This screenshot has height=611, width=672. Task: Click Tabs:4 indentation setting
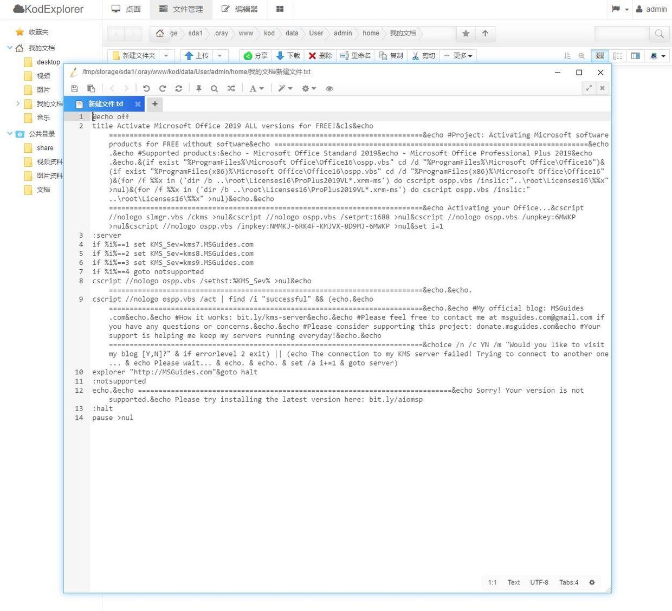point(569,582)
